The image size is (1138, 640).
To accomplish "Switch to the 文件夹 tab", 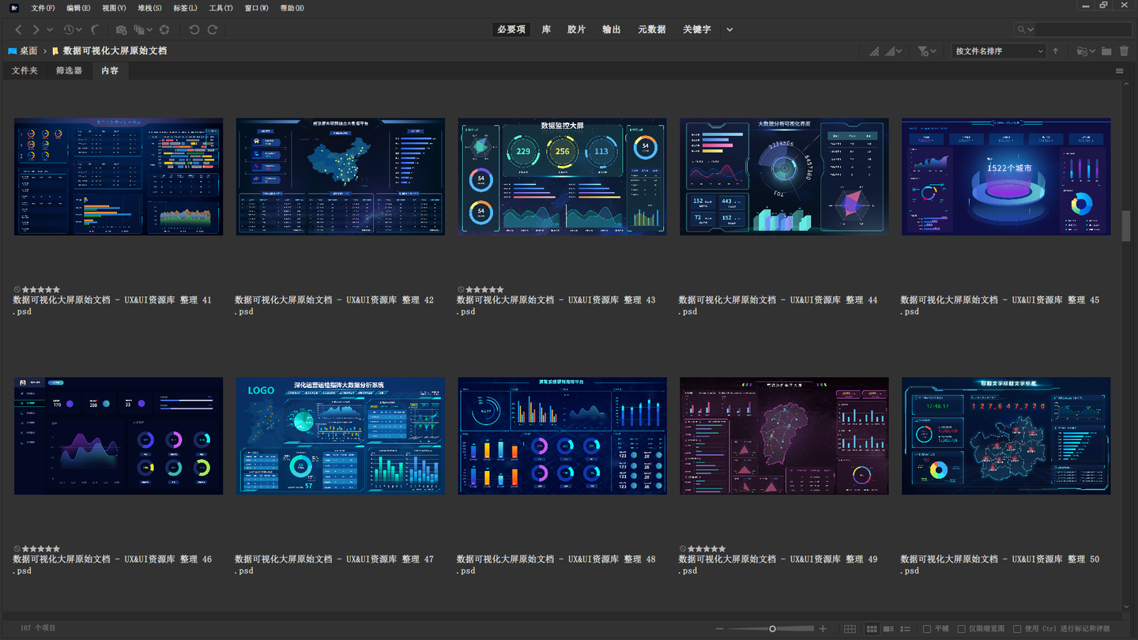I will pyautogui.click(x=24, y=70).
